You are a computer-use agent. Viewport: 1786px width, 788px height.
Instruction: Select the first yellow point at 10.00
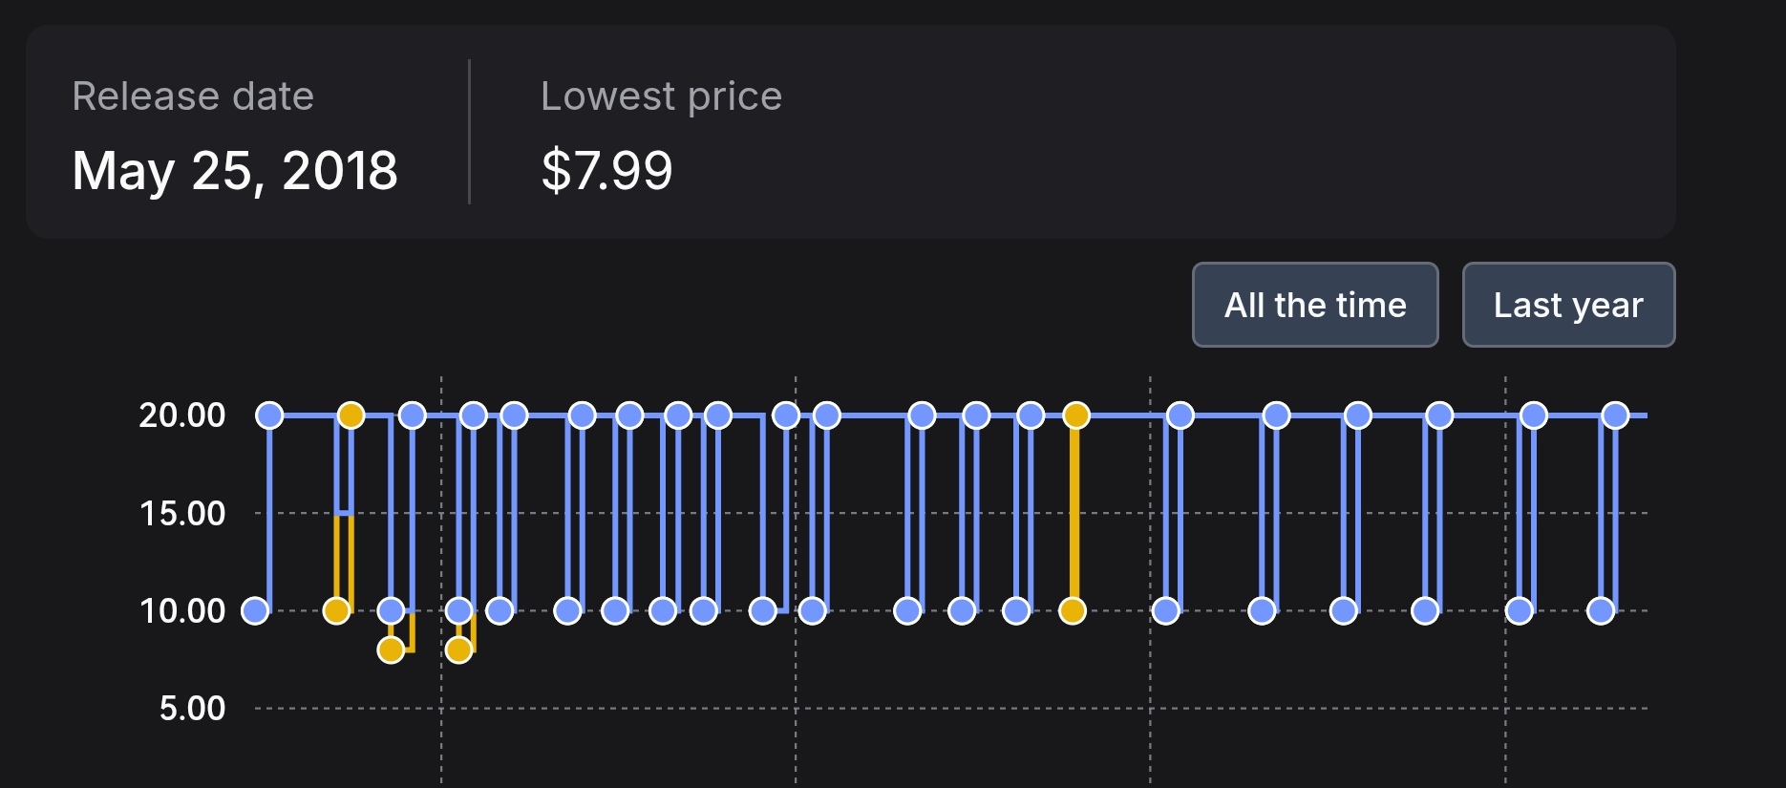pos(336,610)
